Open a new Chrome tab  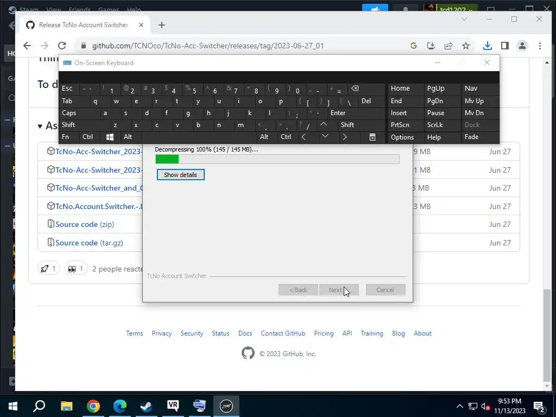pyautogui.click(x=162, y=25)
